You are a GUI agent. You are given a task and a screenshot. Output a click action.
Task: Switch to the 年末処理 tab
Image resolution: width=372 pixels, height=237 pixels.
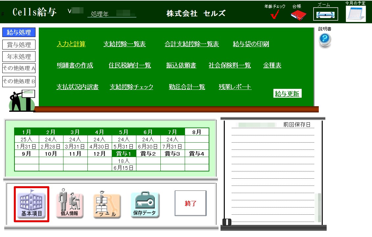(x=19, y=57)
